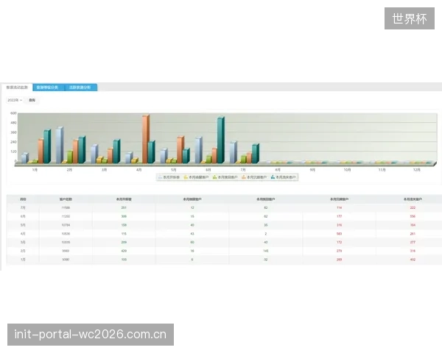Screen dimensions: 442x353
Task: Toggle the first legend series label
Action: click(x=172, y=177)
